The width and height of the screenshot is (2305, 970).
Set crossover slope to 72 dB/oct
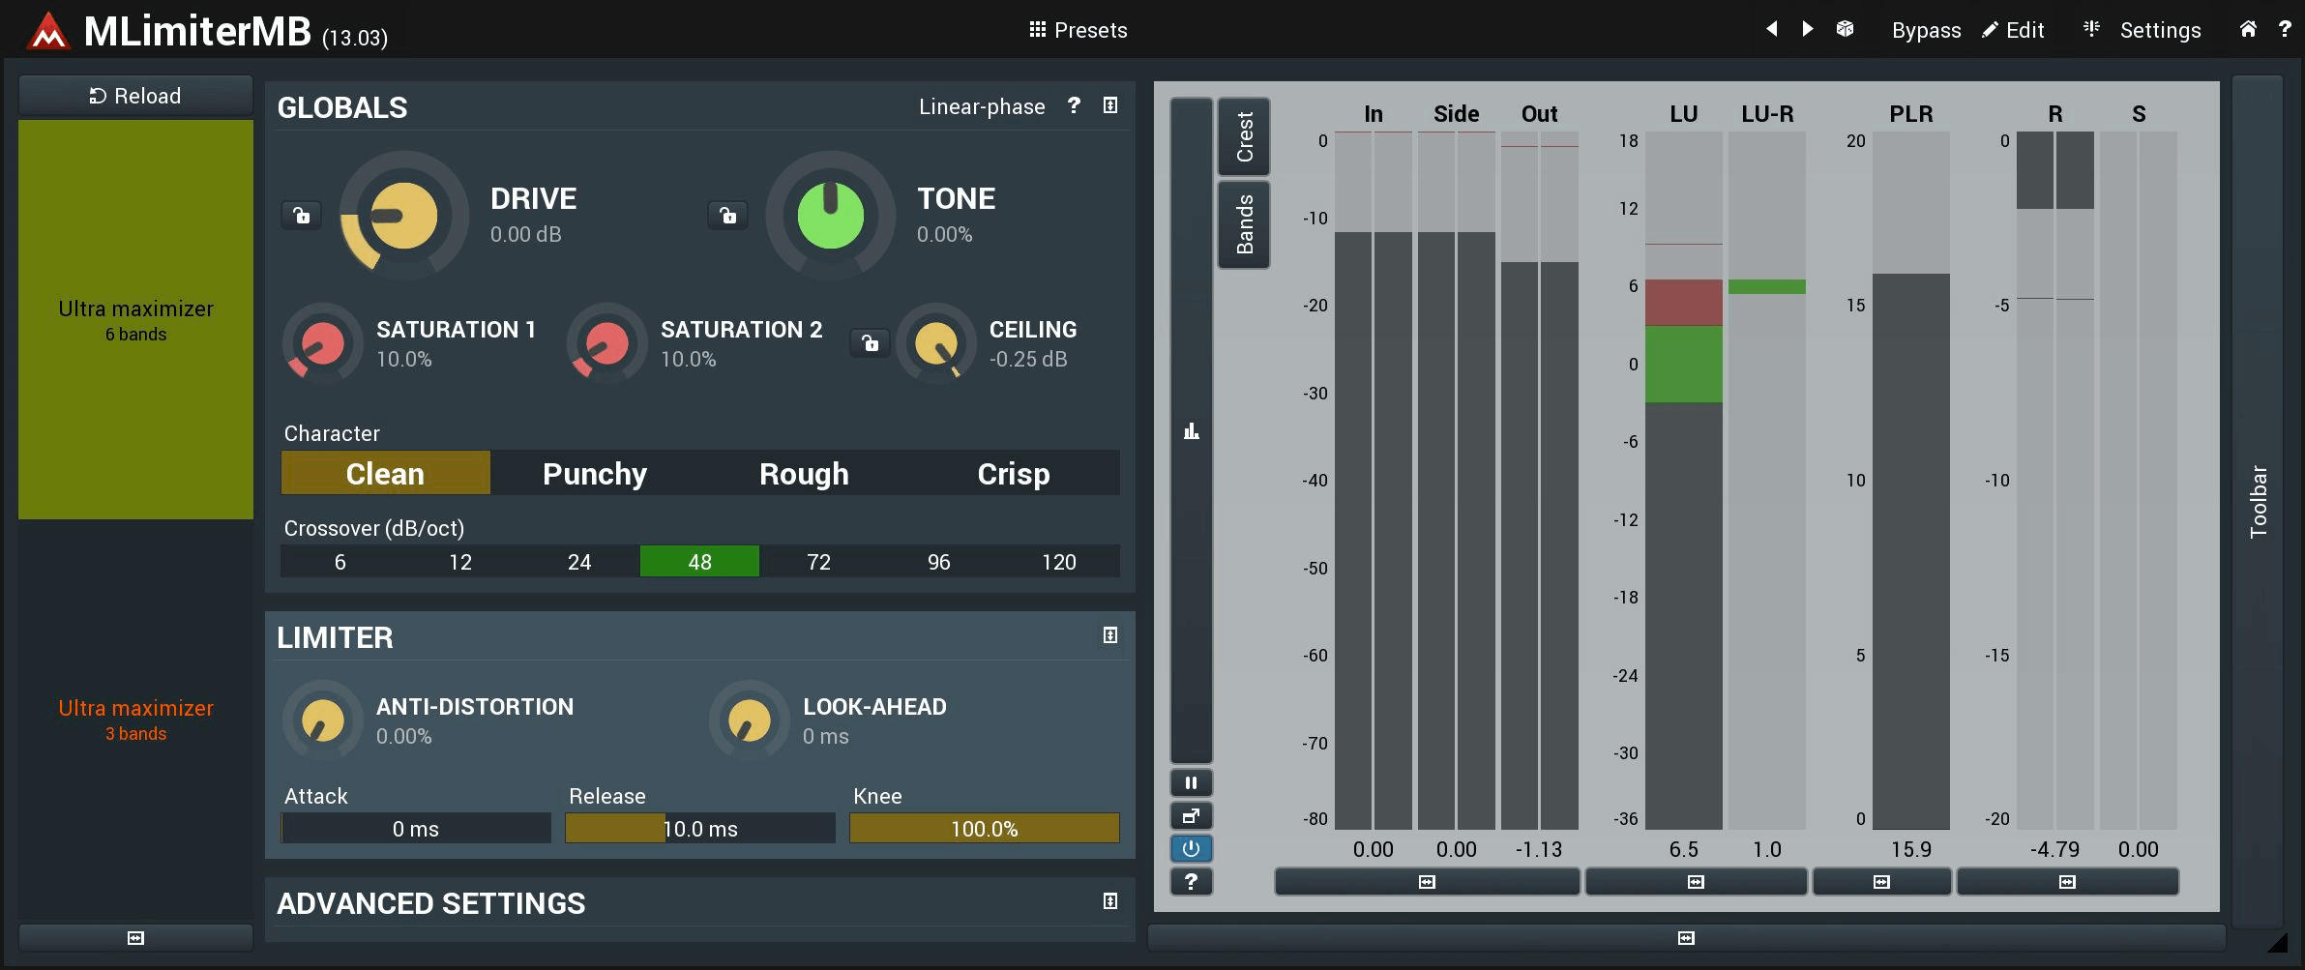click(818, 562)
